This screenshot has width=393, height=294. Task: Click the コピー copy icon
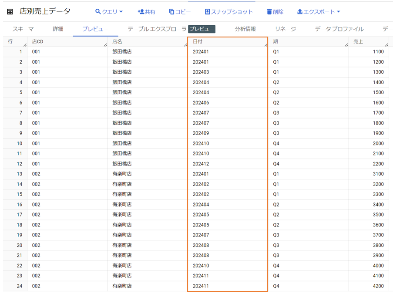171,11
